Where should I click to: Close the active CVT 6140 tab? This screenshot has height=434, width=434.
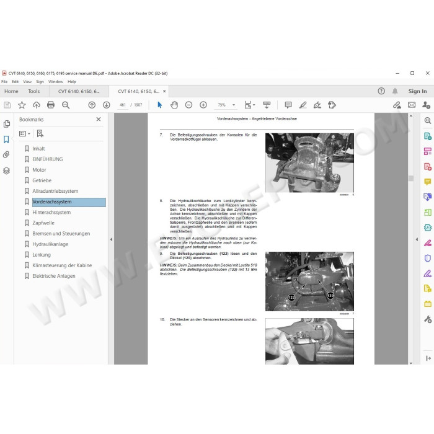point(164,91)
